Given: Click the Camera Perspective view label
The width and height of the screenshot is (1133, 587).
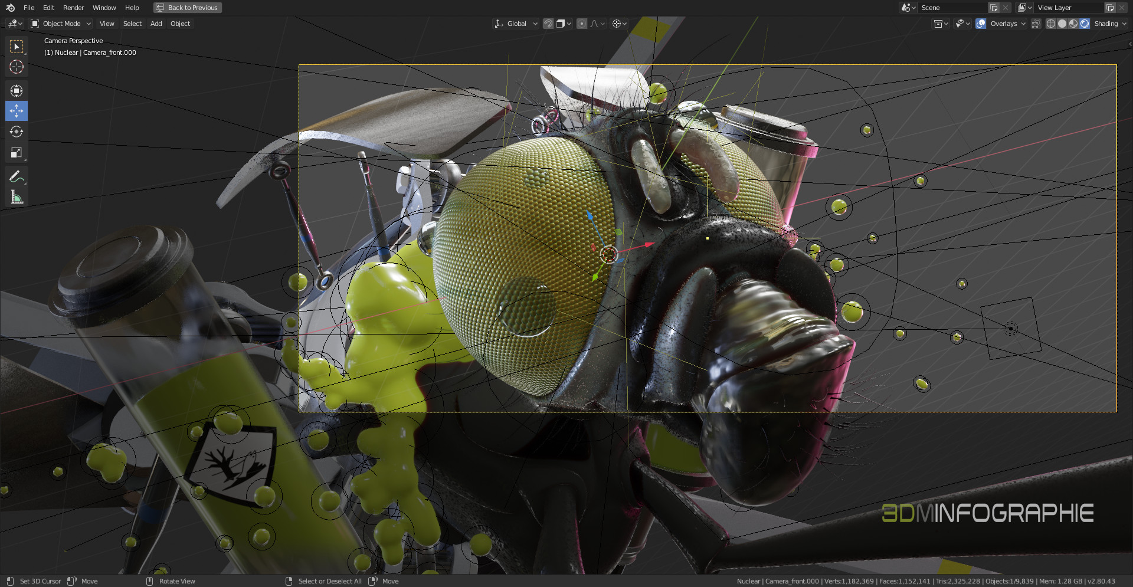Looking at the screenshot, I should 73,41.
